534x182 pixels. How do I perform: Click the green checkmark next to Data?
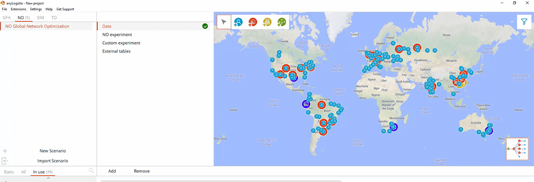click(205, 26)
